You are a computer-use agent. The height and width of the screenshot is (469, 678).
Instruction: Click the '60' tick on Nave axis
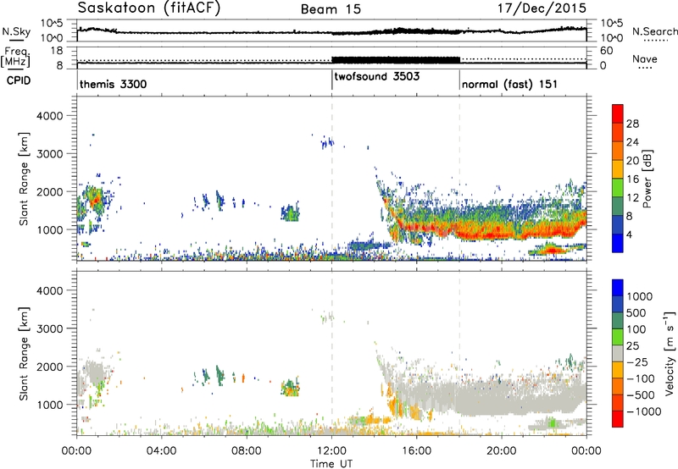click(x=607, y=51)
